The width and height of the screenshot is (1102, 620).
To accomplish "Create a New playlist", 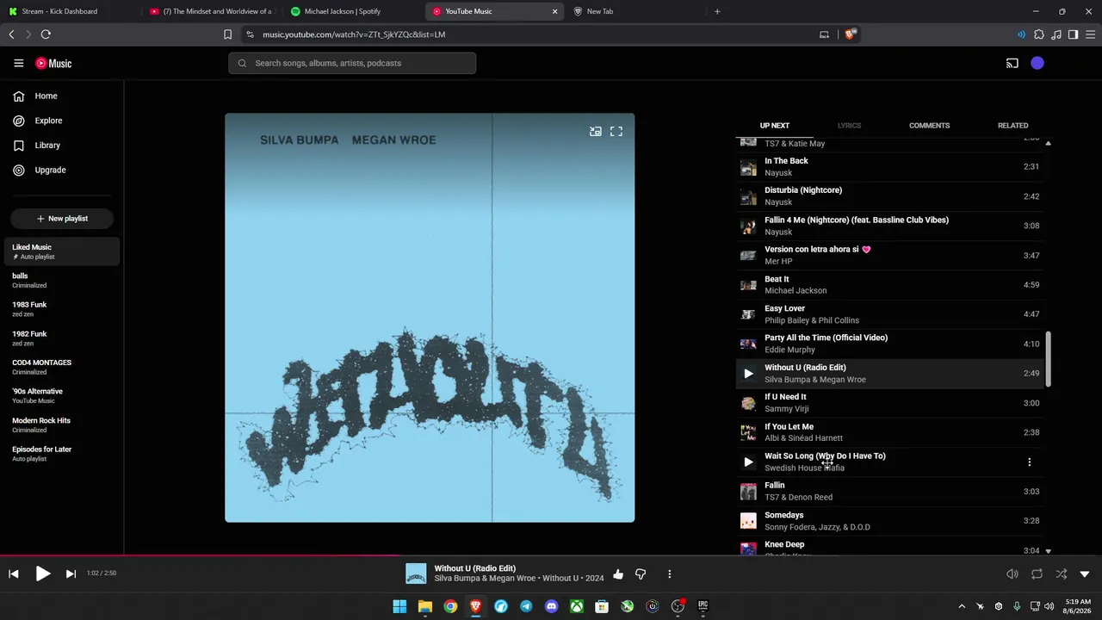I will pos(62,219).
